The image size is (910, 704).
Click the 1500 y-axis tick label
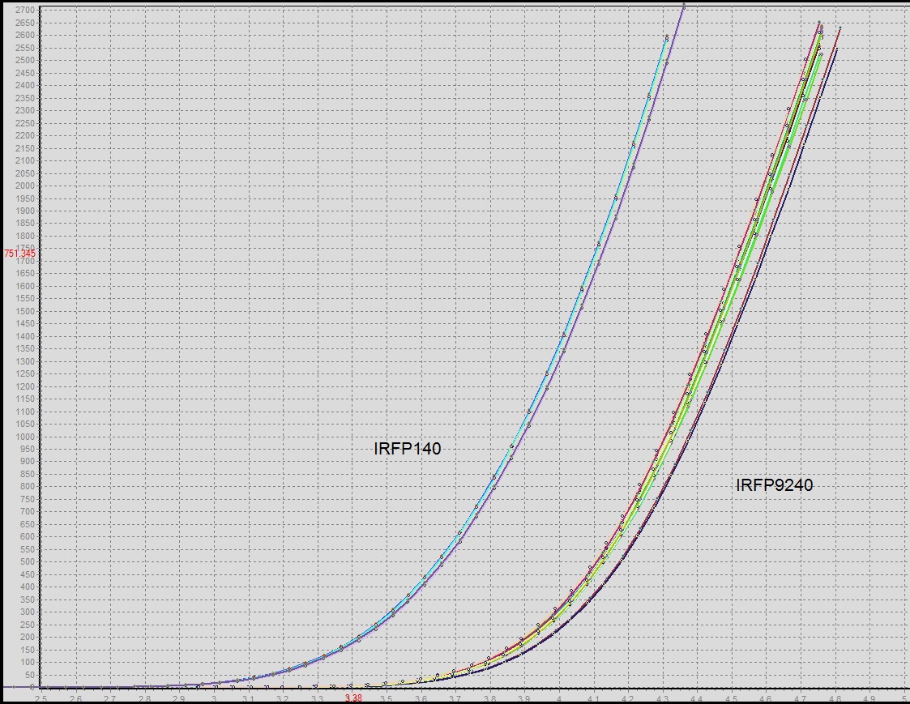tap(24, 311)
